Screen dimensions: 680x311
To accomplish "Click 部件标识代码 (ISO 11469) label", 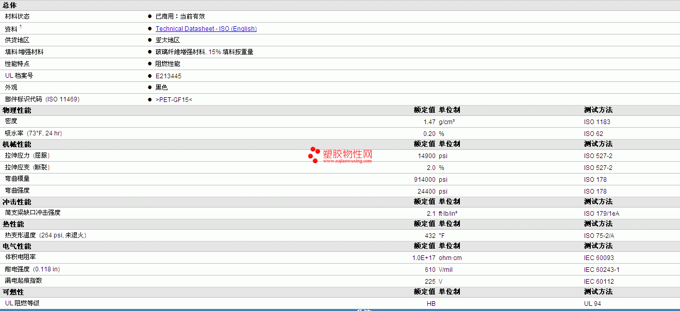I will tap(42, 99).
